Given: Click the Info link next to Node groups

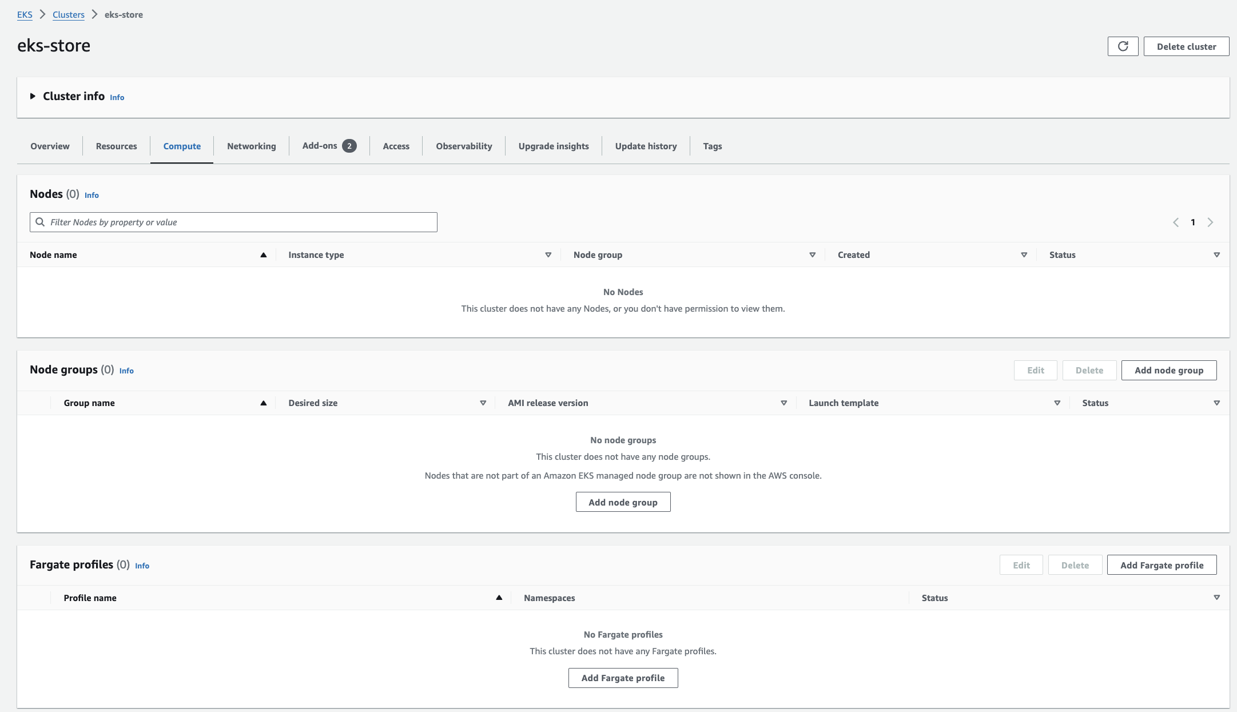Looking at the screenshot, I should tap(126, 371).
